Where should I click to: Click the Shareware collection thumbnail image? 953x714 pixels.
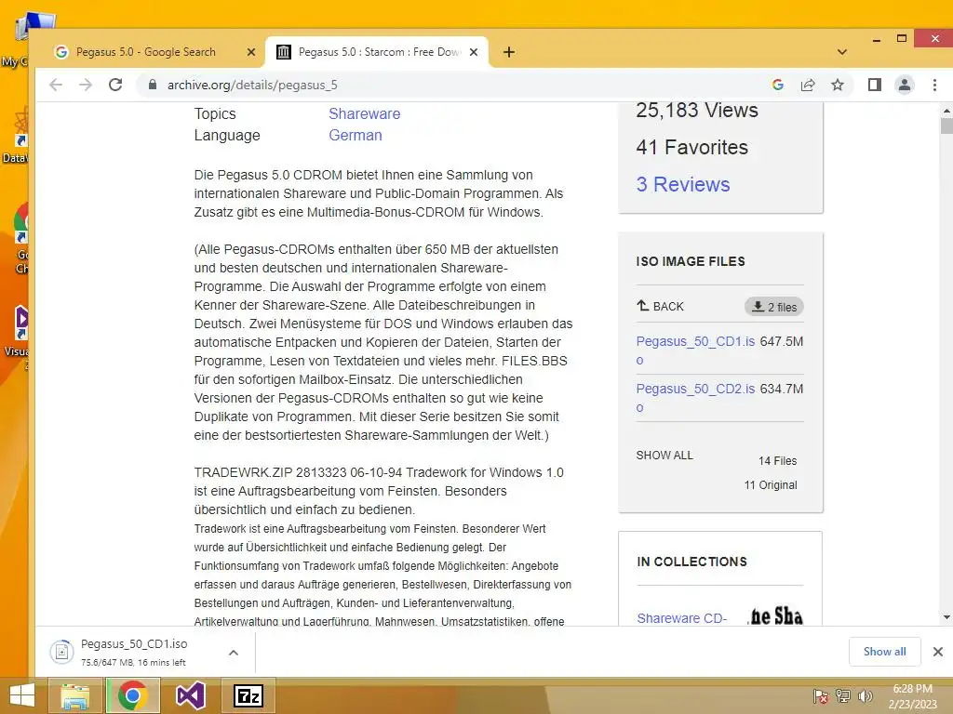[775, 615]
